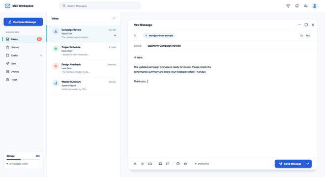
Task: Open the Design Feedback email title
Action: (71, 64)
